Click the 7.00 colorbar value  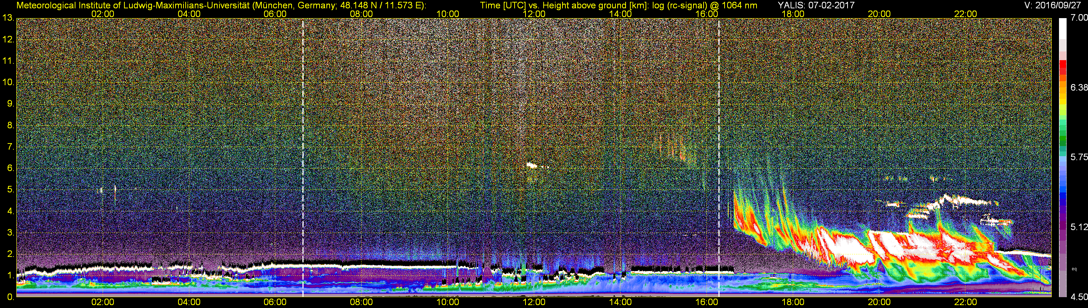[1079, 18]
